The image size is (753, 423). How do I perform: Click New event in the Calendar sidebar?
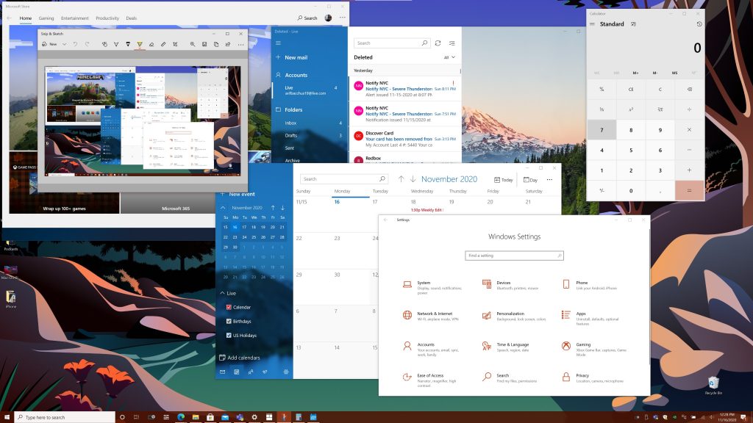238,194
